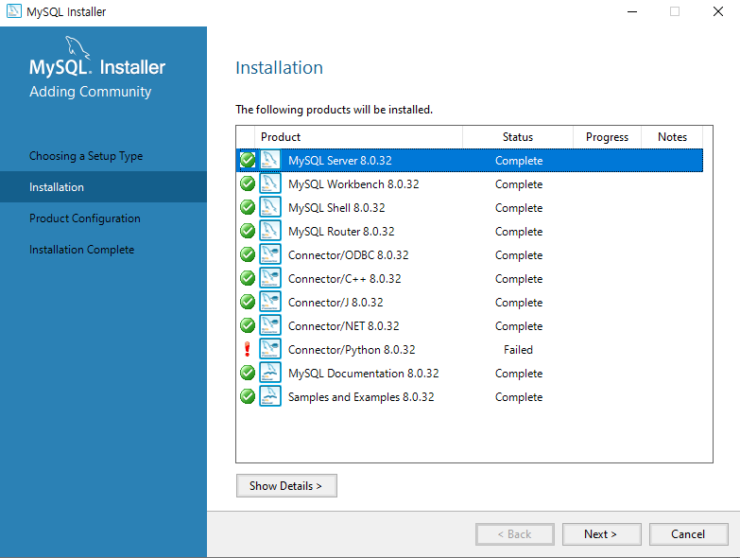Click the Progress column header
The width and height of the screenshot is (740, 558).
coord(607,137)
